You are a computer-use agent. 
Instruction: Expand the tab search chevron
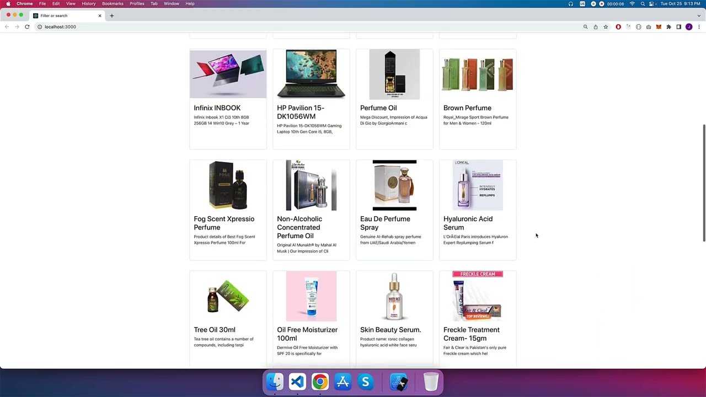(699, 15)
